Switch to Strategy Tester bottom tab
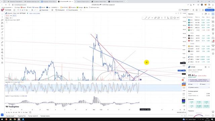 click(x=33, y=116)
